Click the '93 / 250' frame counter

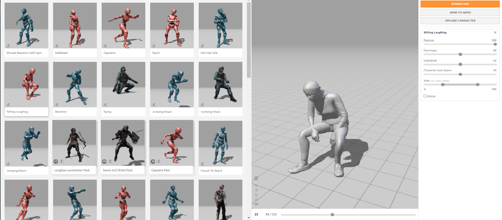(x=271, y=214)
